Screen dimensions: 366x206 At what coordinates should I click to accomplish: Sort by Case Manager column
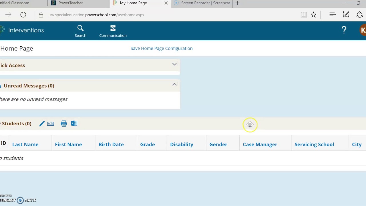[x=260, y=144]
